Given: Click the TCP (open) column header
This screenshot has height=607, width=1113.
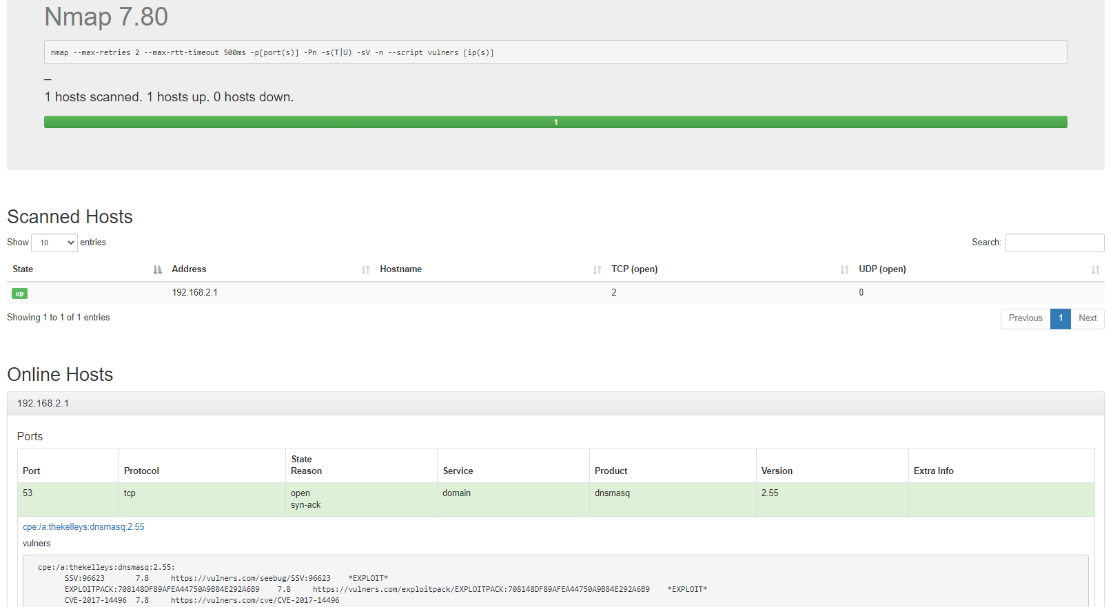Looking at the screenshot, I should tap(729, 269).
